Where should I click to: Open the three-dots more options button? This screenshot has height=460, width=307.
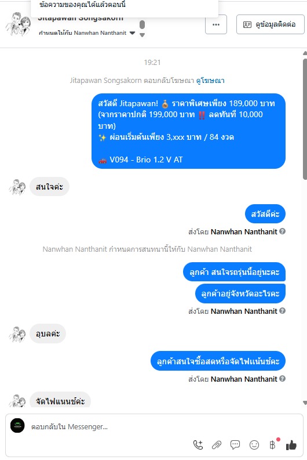tap(216, 24)
